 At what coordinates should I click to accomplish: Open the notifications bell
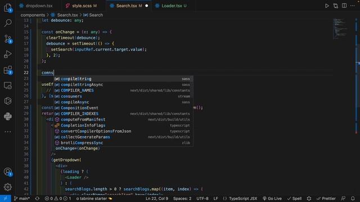pos(353,199)
